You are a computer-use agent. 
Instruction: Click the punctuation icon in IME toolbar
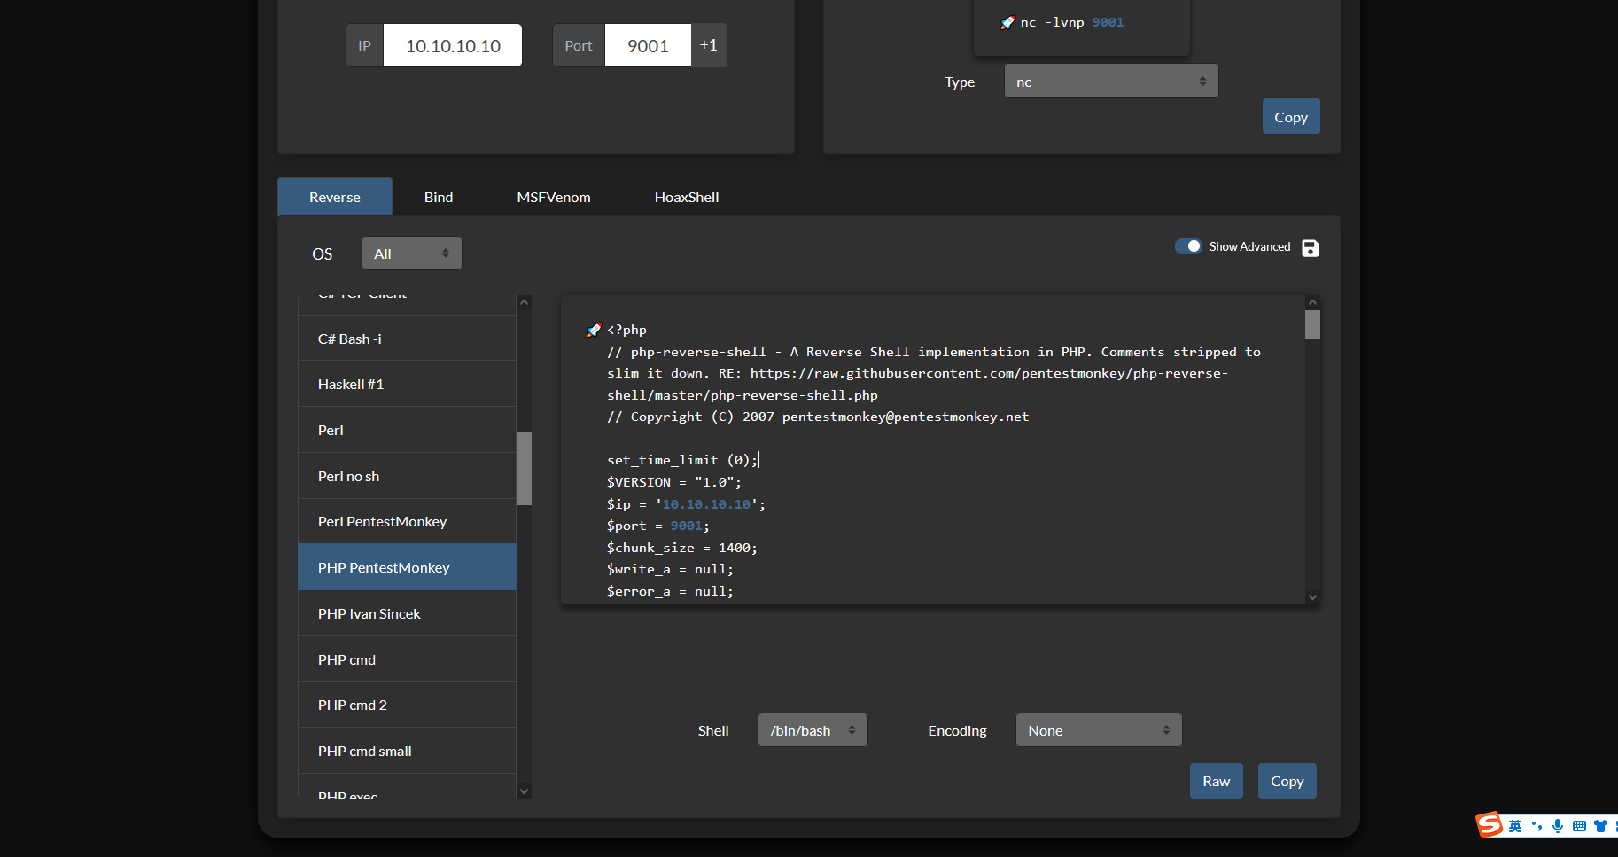tap(1536, 826)
